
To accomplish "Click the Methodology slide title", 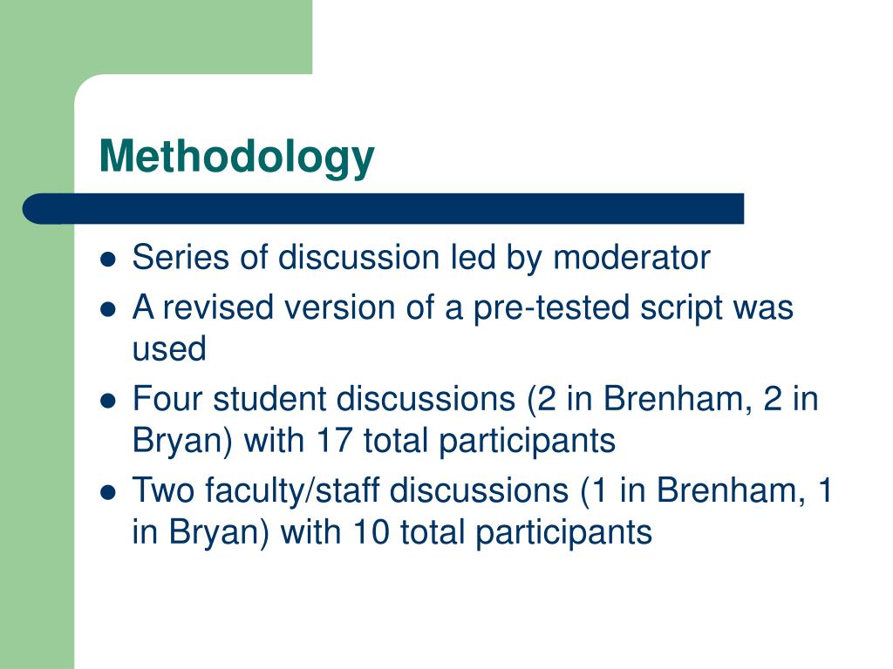I will click(x=237, y=158).
